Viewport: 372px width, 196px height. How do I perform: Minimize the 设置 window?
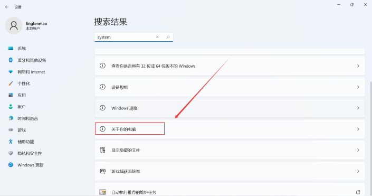tap(339, 5)
